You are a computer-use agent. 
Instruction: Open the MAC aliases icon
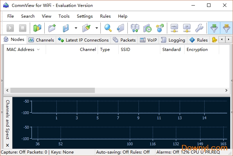pyautogui.click(x=174, y=28)
